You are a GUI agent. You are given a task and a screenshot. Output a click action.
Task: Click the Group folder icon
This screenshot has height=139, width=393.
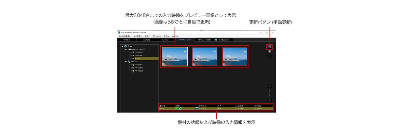pyautogui.click(x=126, y=46)
